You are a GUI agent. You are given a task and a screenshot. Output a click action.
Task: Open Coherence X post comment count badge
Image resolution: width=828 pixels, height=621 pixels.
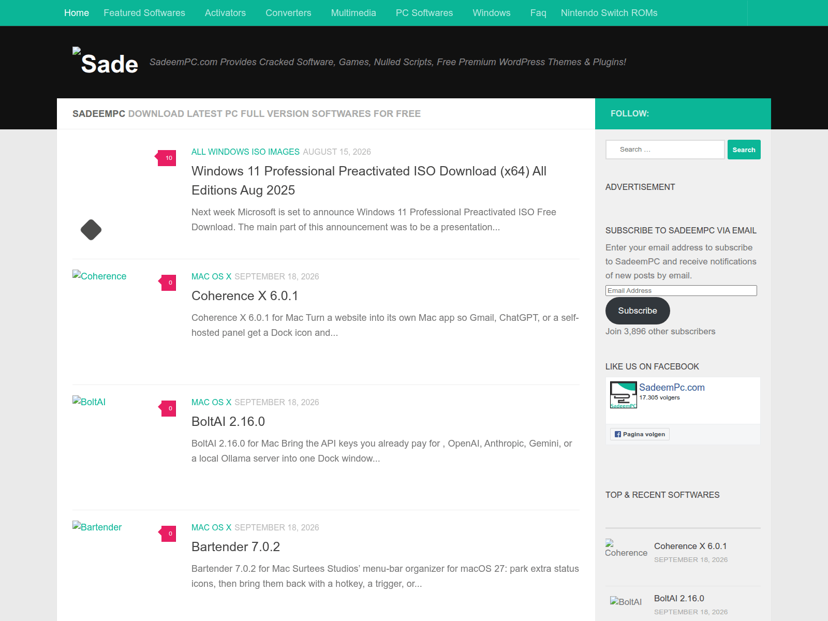(168, 283)
